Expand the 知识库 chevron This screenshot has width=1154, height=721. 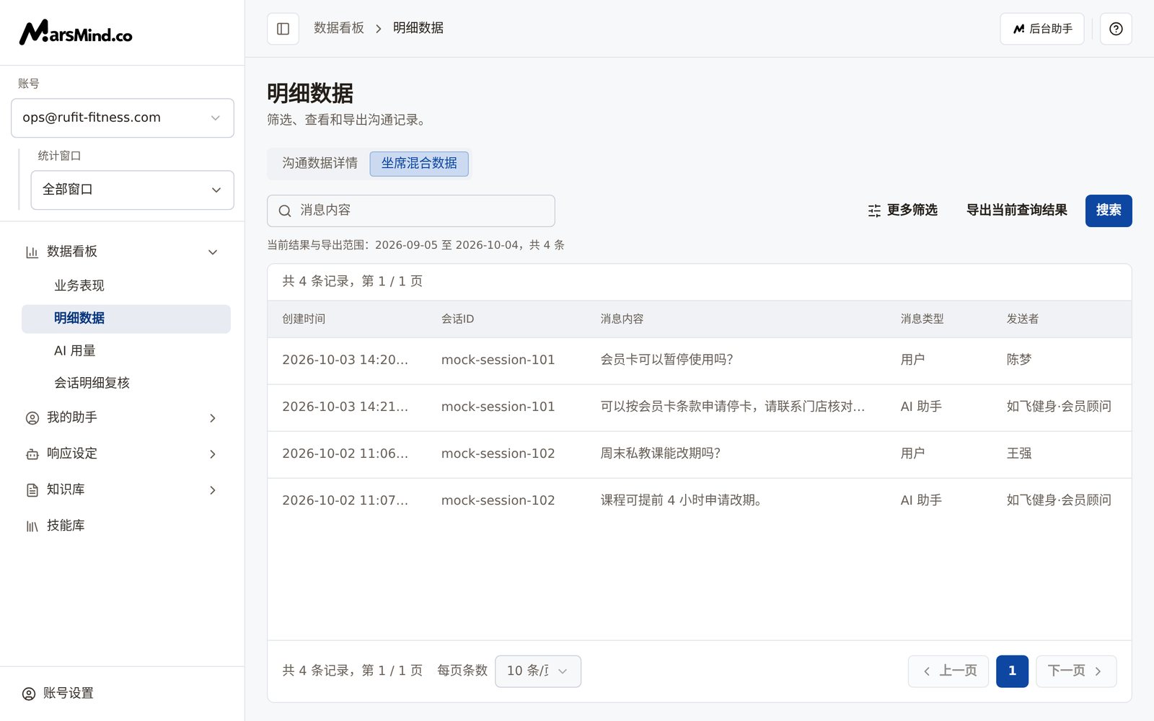pyautogui.click(x=213, y=490)
